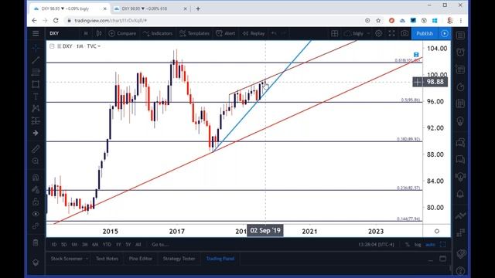Toggle the magnet snap mode
This screenshot has height=278, width=495.
[x=36, y=177]
